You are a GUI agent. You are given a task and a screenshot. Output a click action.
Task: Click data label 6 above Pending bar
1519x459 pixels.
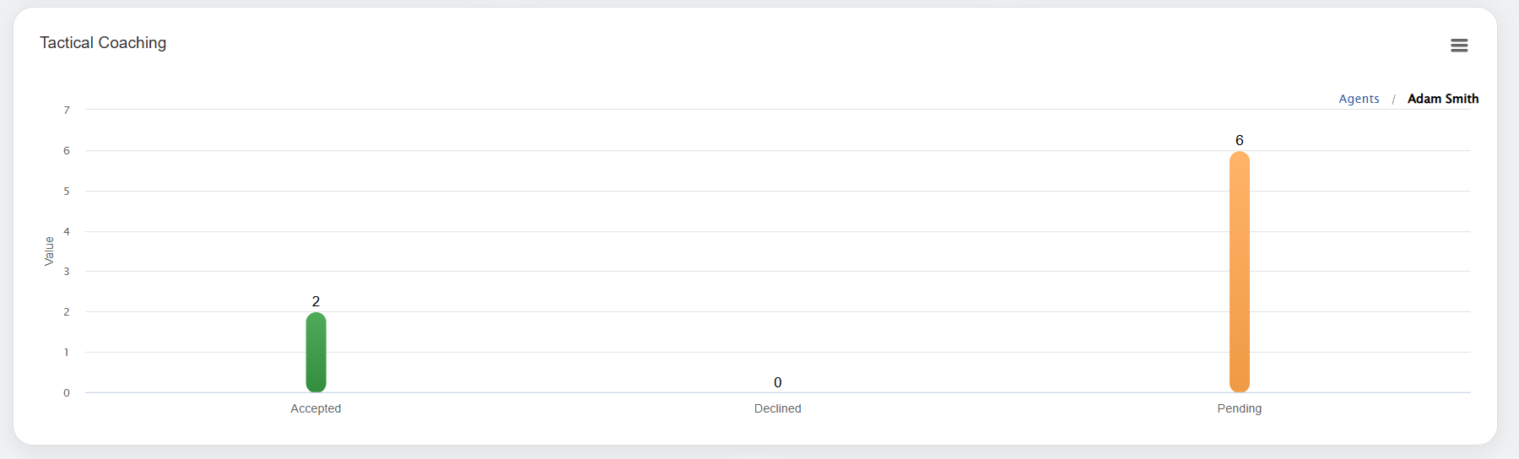pyautogui.click(x=1239, y=140)
